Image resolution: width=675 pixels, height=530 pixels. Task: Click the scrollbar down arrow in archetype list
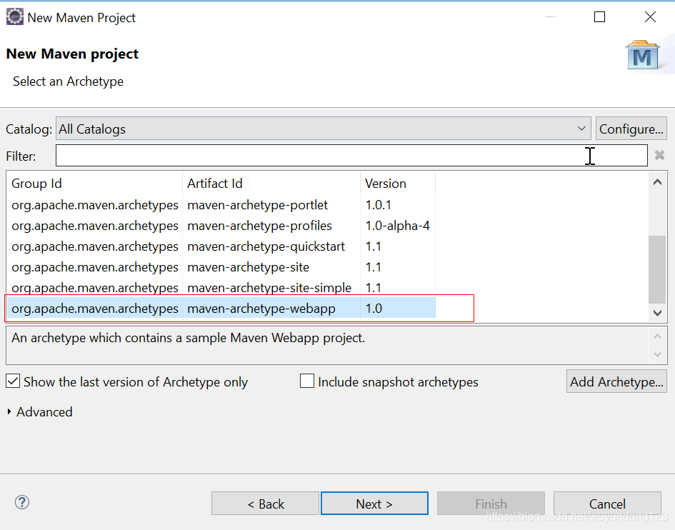(657, 313)
